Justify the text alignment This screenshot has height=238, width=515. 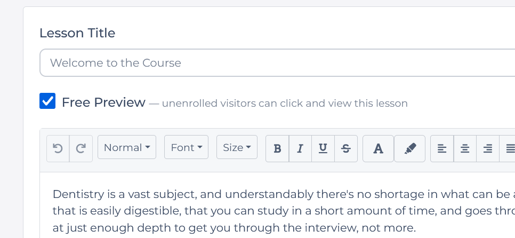[x=509, y=148]
